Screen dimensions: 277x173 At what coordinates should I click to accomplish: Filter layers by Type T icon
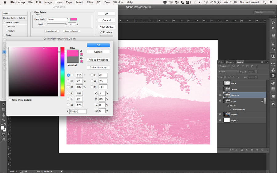(x=243, y=66)
